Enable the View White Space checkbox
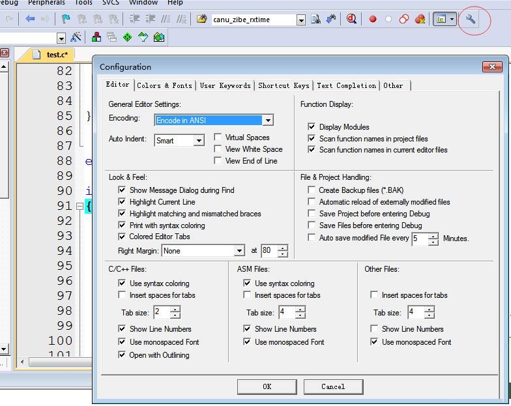Screen dimensions: 511x406 coord(218,149)
